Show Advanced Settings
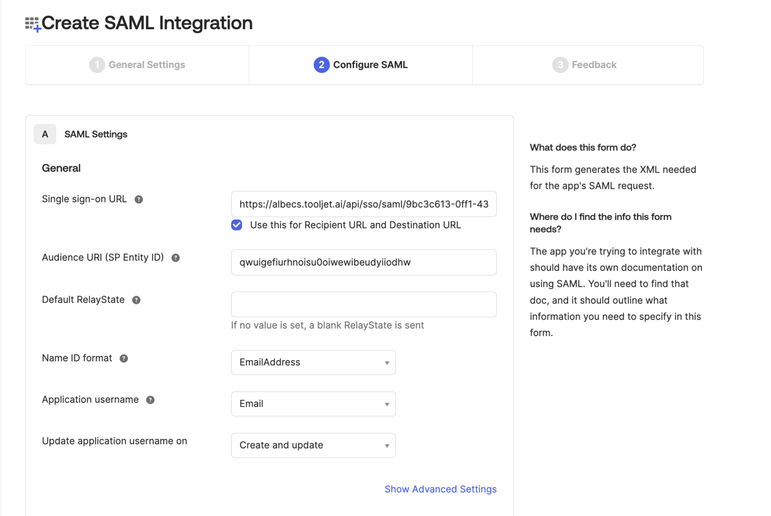 (440, 489)
